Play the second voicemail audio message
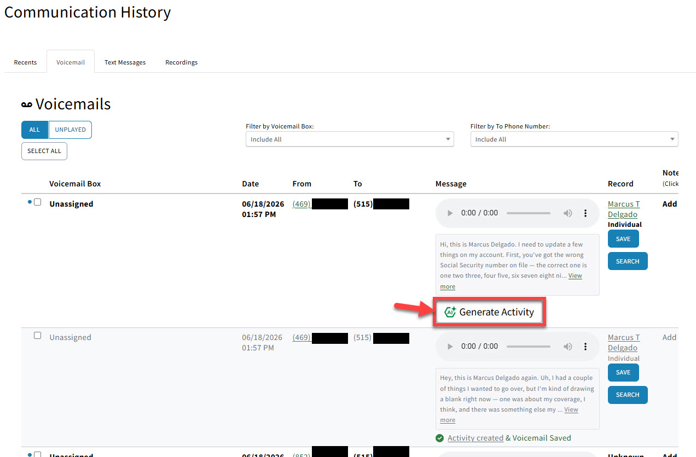The image size is (696, 457). coord(450,347)
